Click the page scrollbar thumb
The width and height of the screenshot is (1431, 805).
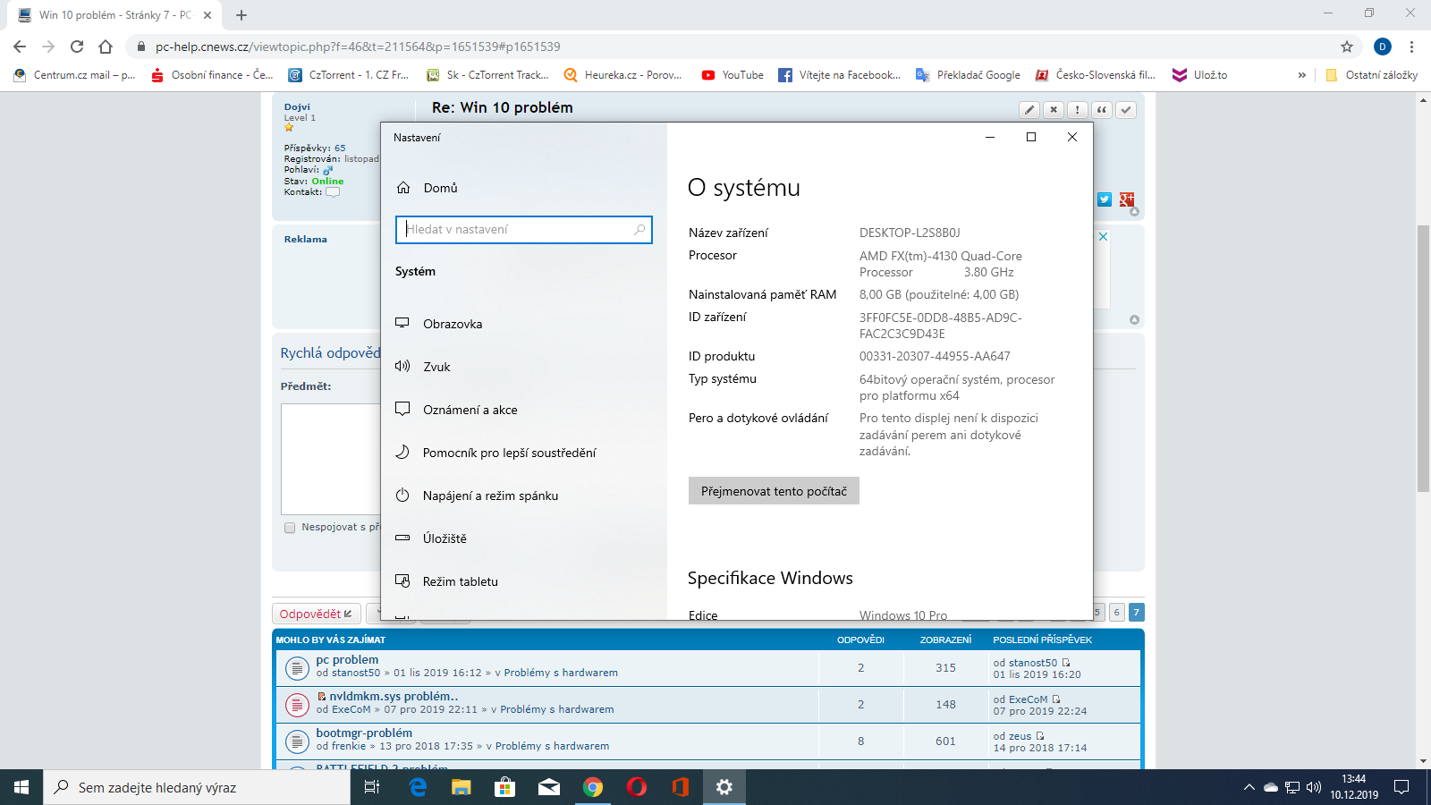(x=1423, y=358)
